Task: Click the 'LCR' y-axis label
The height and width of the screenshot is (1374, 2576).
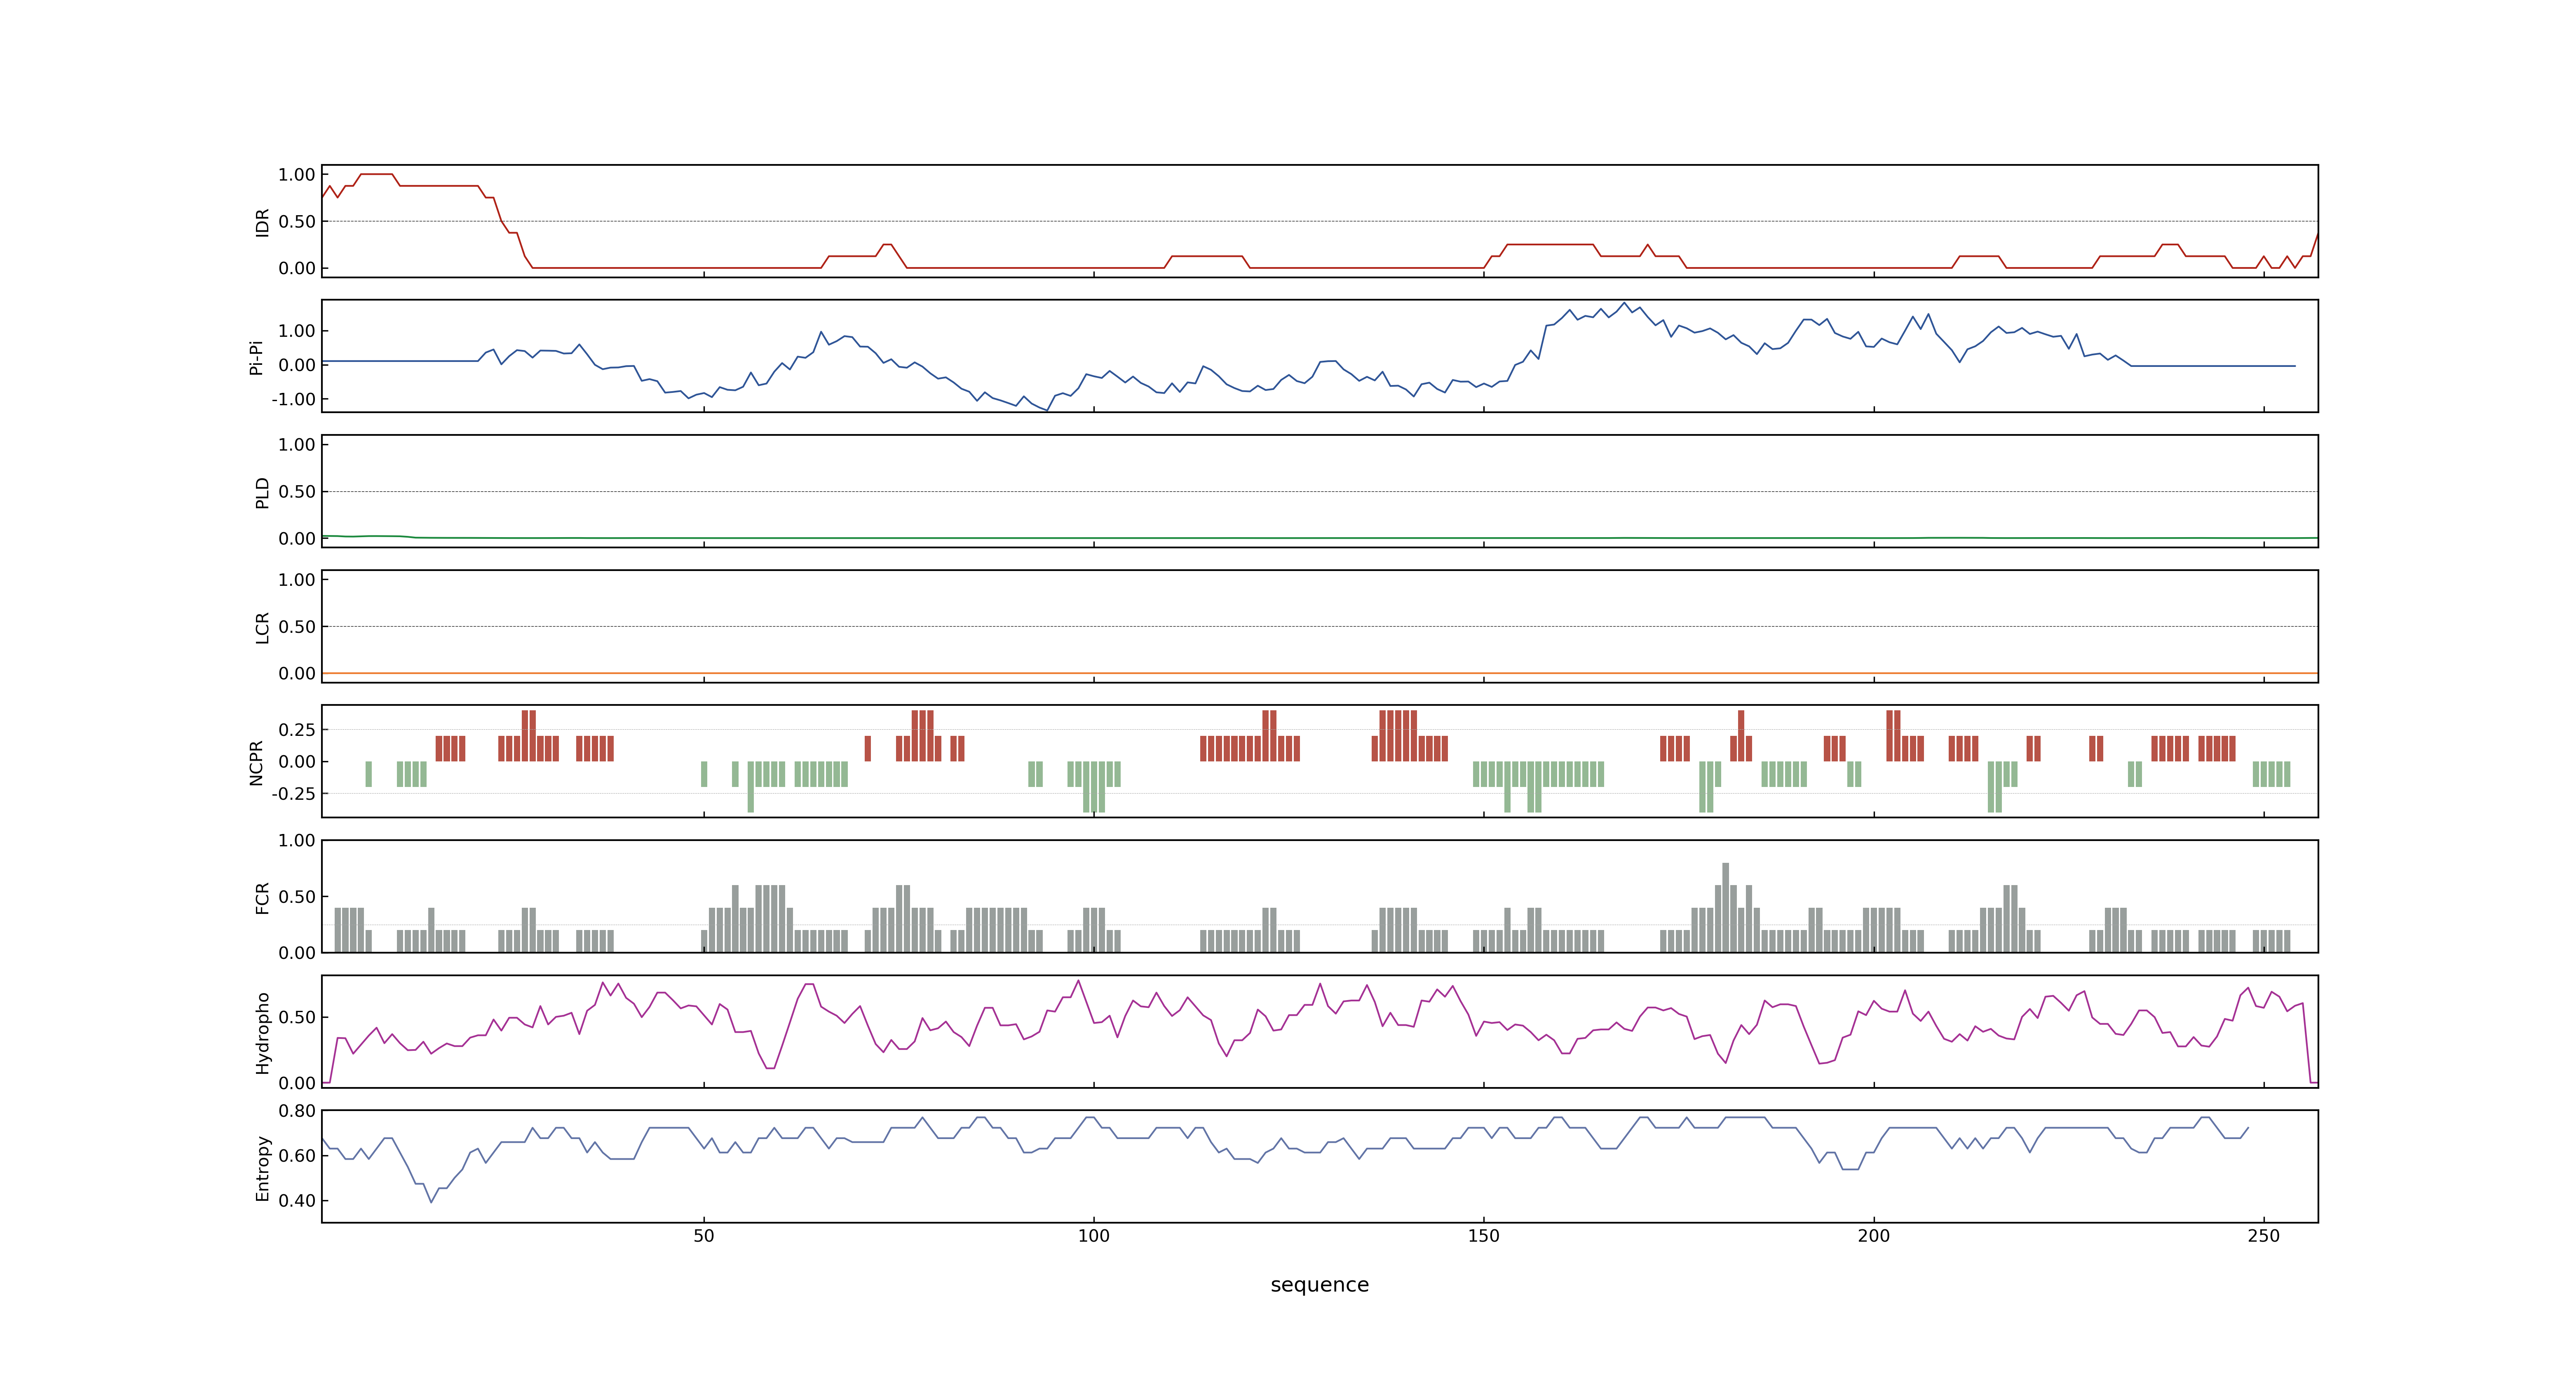Action: (262, 627)
